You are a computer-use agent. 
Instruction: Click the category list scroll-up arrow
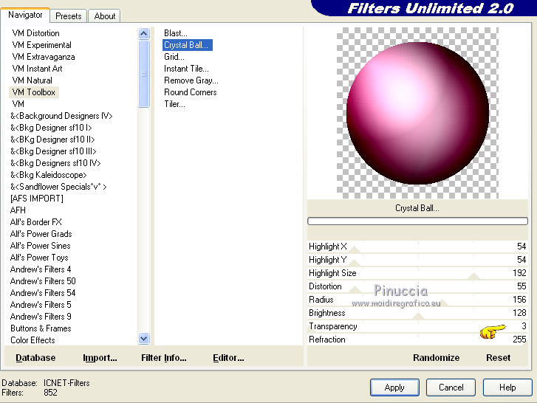click(144, 33)
